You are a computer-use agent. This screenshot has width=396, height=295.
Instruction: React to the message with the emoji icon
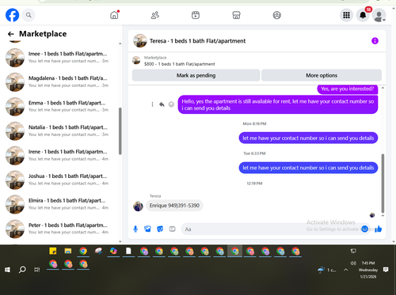point(171,104)
